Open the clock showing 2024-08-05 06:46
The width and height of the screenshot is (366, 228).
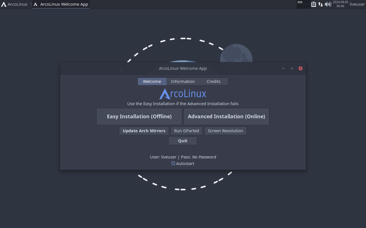click(x=340, y=4)
